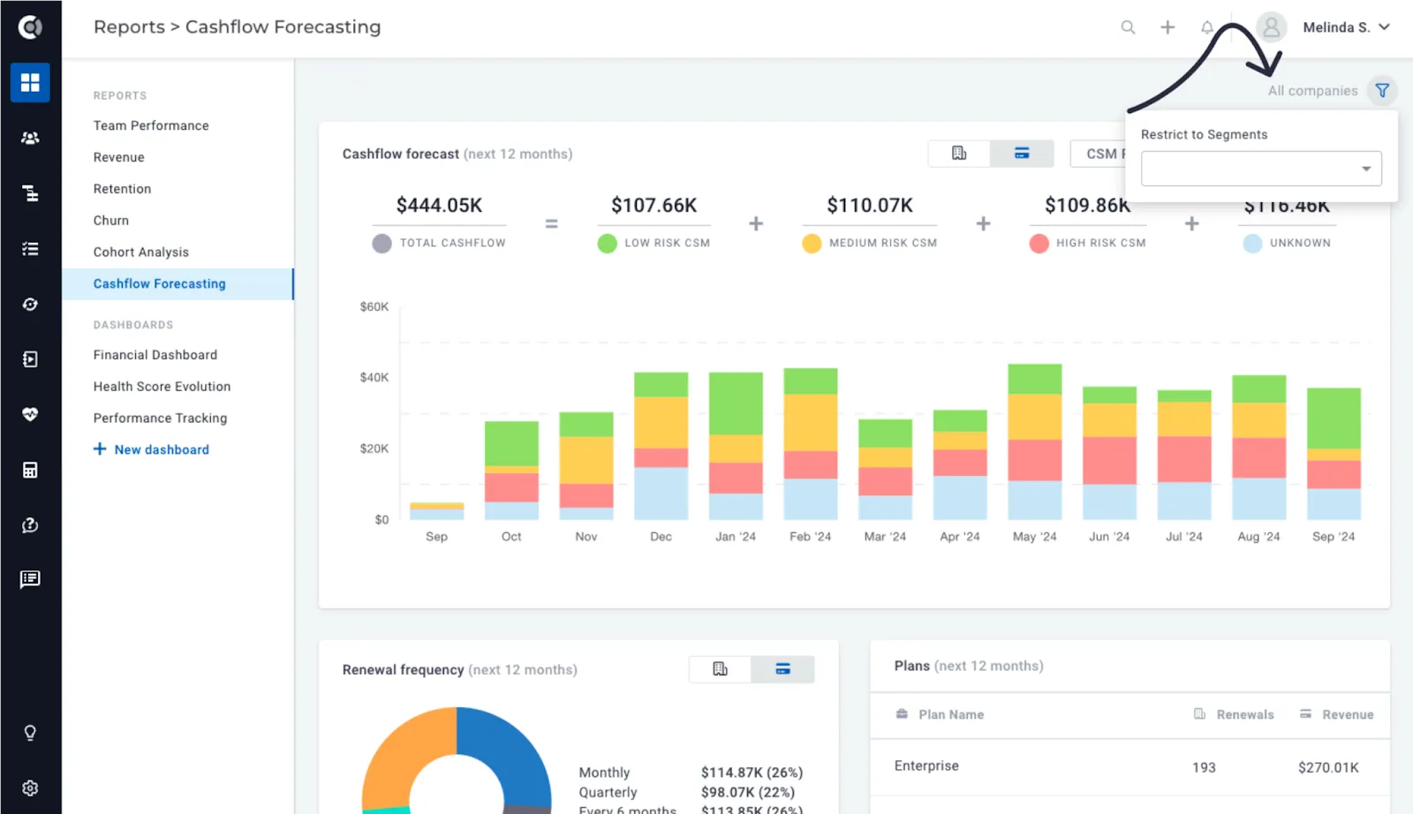Switch Cashflow forecast to revenue card view

[1022, 154]
